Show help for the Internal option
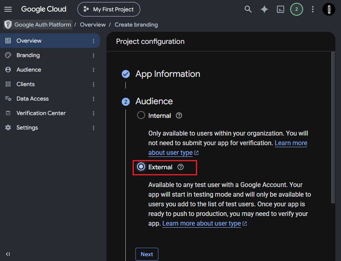The image size is (341, 261). tap(179, 116)
